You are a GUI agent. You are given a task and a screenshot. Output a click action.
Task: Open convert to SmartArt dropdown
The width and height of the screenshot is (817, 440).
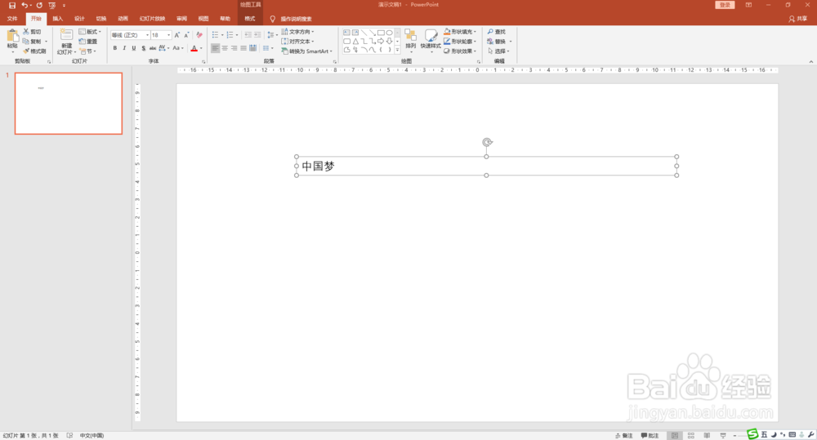pyautogui.click(x=307, y=51)
